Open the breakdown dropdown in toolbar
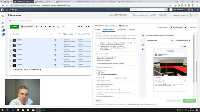200x112 pixels. coord(87,27)
